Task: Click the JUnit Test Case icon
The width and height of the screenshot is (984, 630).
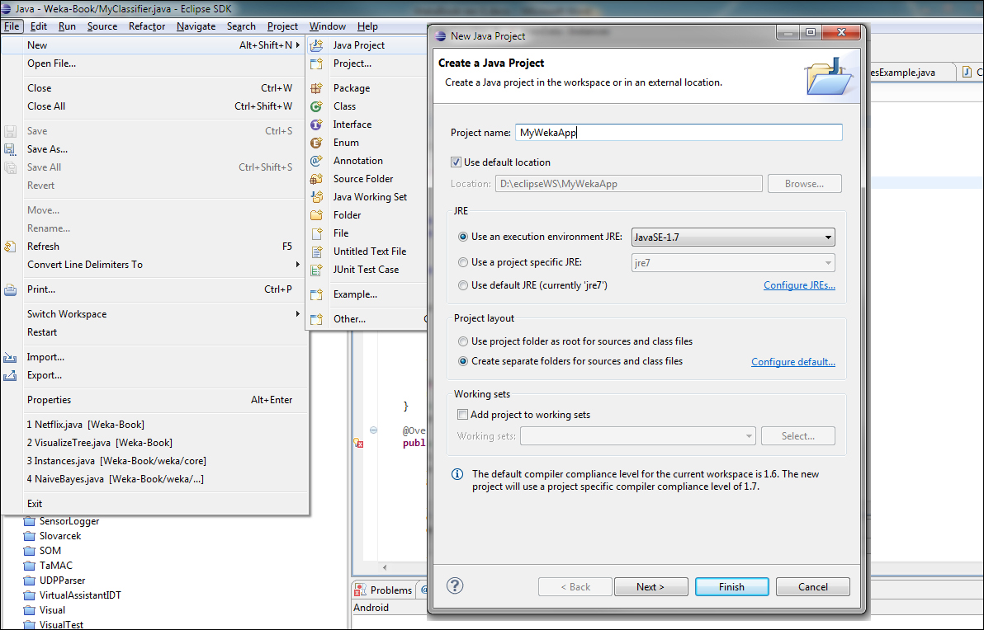Action: click(x=316, y=270)
